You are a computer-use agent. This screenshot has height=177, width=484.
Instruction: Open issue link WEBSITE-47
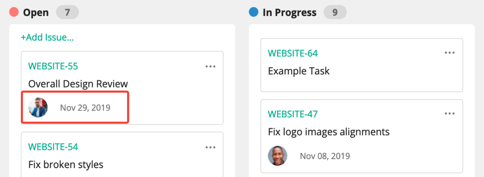(x=293, y=114)
